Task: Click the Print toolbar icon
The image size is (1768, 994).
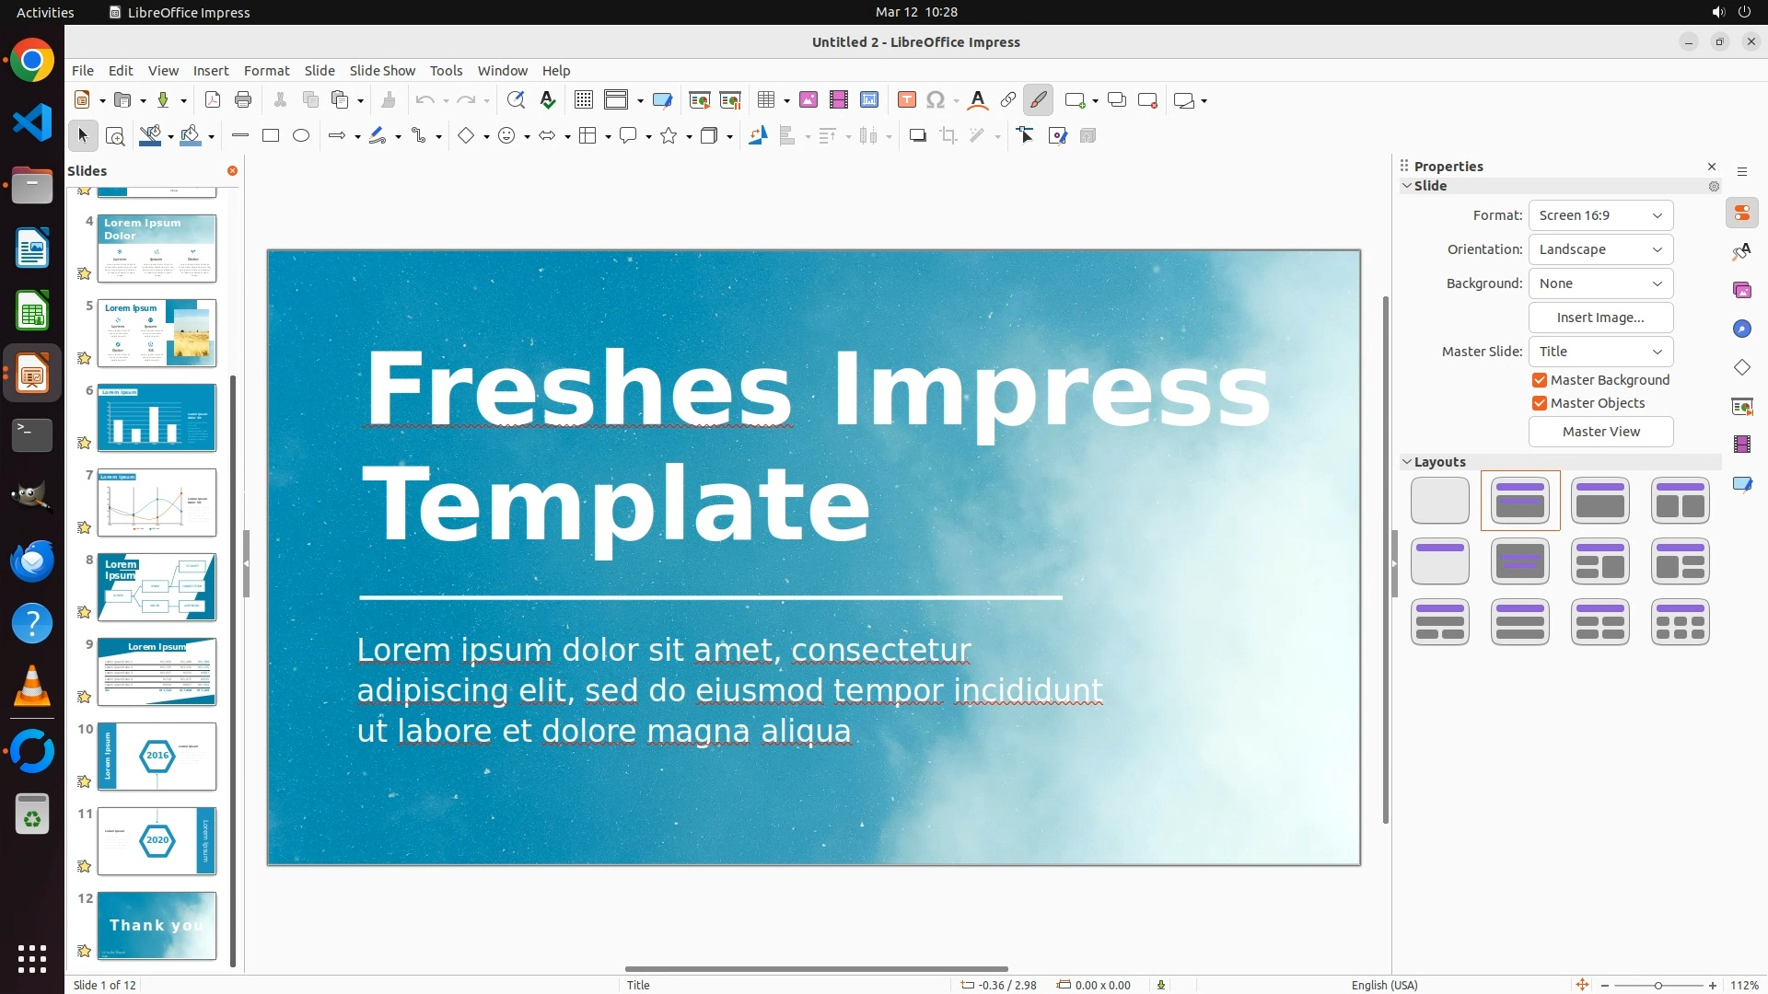Action: 243,100
